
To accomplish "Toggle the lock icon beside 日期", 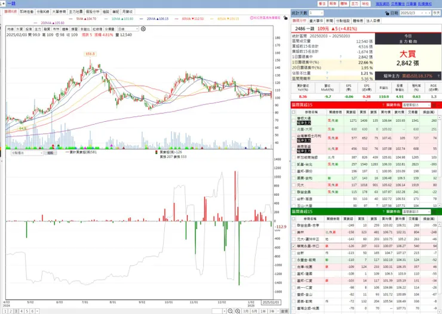I will [387, 13].
